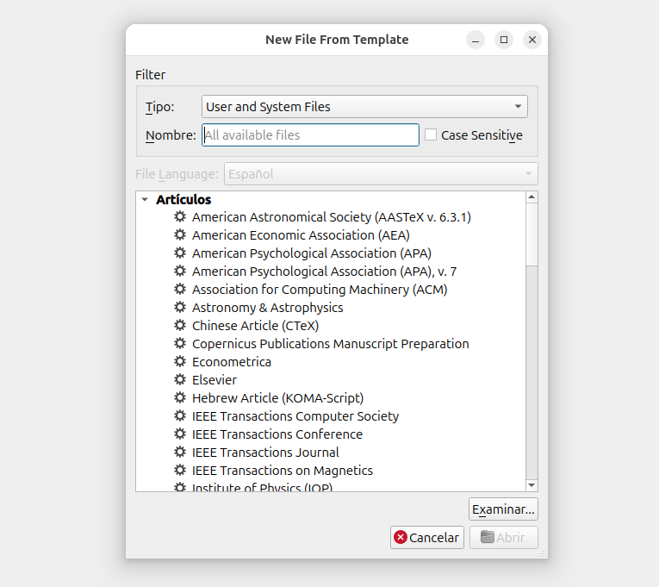659x587 pixels.
Task: Select Astronomy & Astrophysics template
Action: pos(267,308)
